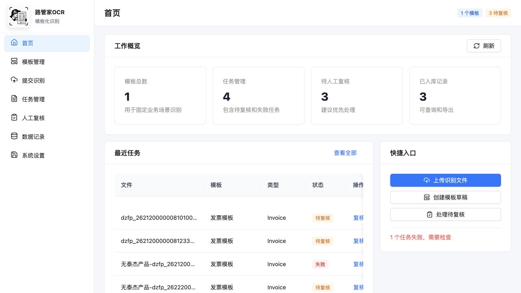Click the 刷新 button
The width and height of the screenshot is (521, 293).
[x=484, y=46]
